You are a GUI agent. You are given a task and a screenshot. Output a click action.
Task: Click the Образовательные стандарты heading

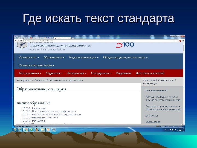(41, 89)
